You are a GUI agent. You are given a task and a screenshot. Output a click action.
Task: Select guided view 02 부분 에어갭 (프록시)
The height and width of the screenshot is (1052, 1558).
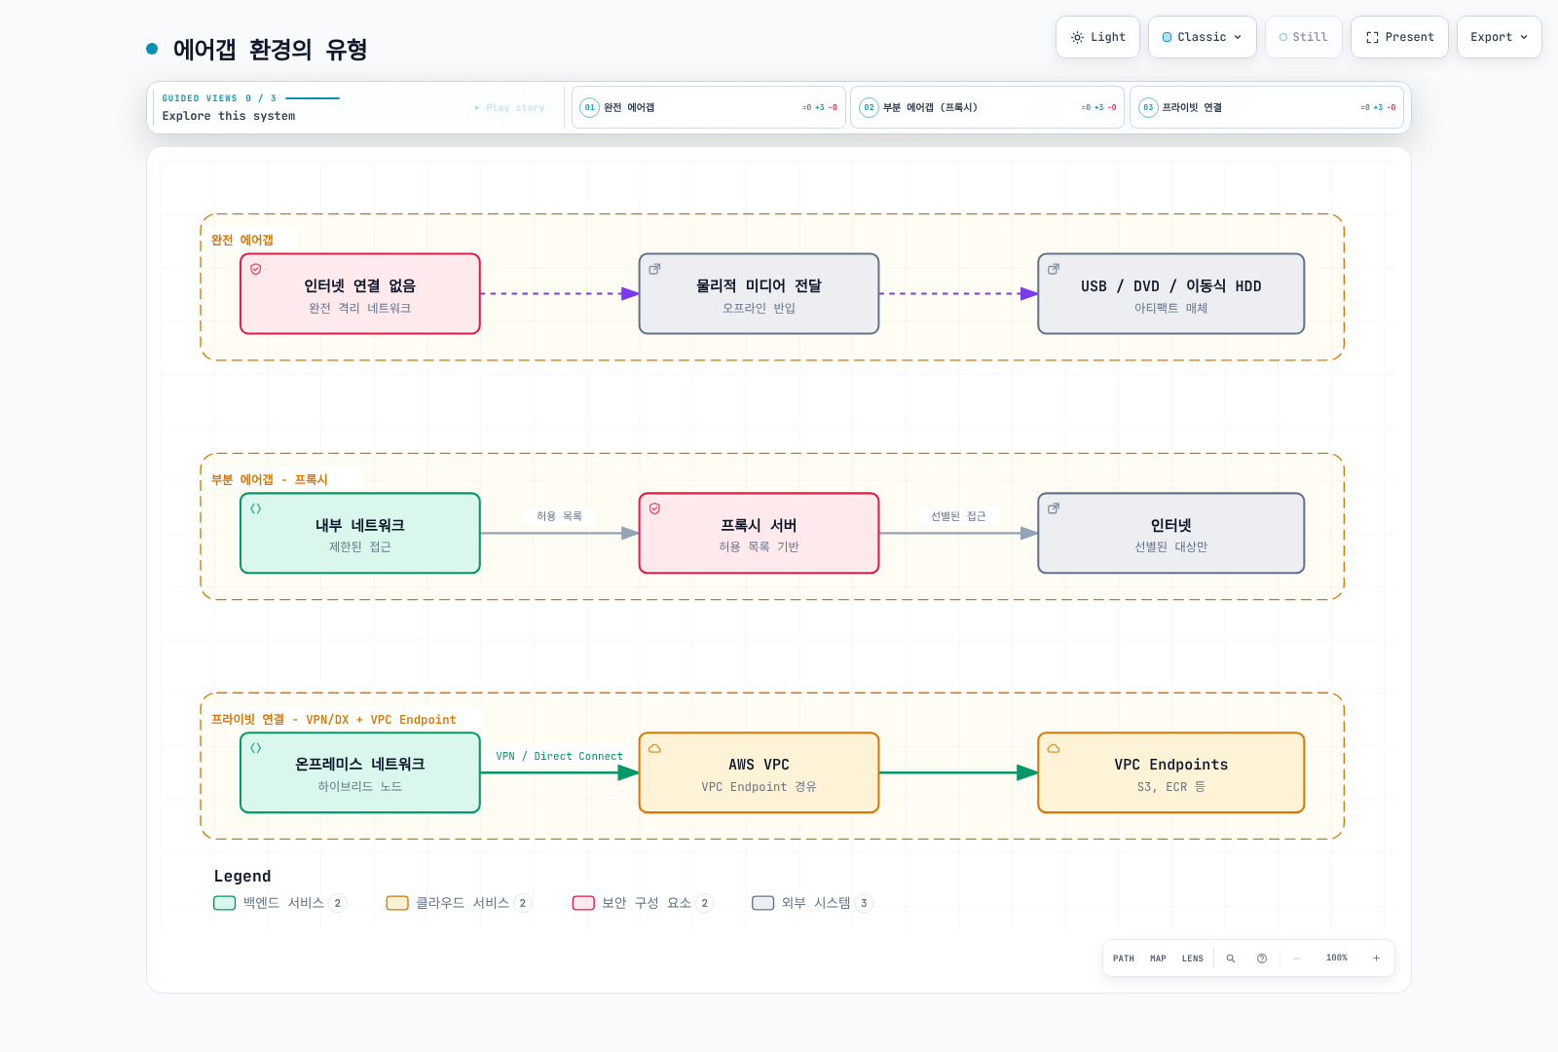987,107
